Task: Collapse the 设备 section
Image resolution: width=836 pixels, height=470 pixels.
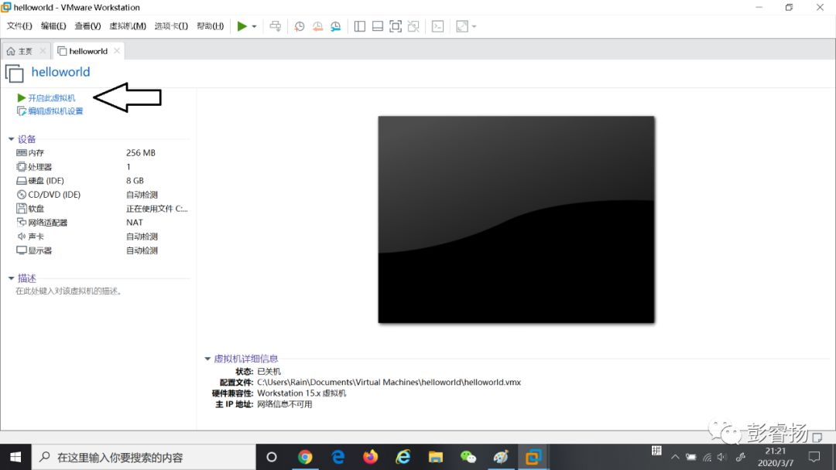Action: [11, 139]
